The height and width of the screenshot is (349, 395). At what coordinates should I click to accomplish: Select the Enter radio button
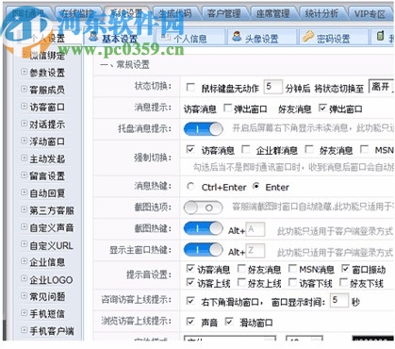(256, 187)
